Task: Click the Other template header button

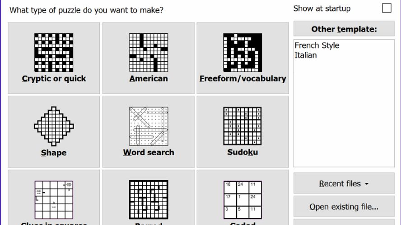Action: [344, 29]
